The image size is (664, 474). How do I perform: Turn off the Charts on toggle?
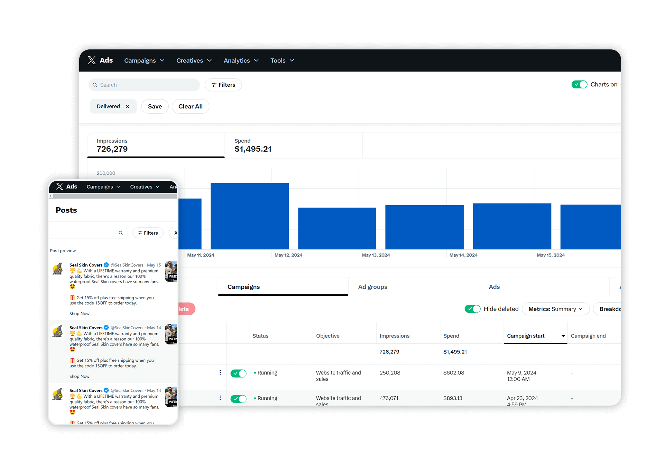pos(579,85)
